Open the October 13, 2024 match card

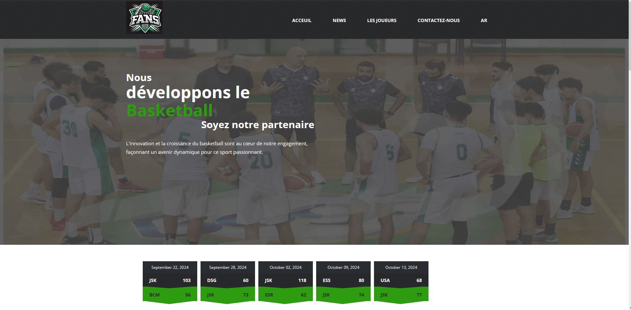(401, 282)
